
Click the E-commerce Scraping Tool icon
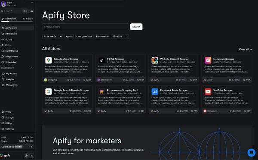tap(101, 91)
